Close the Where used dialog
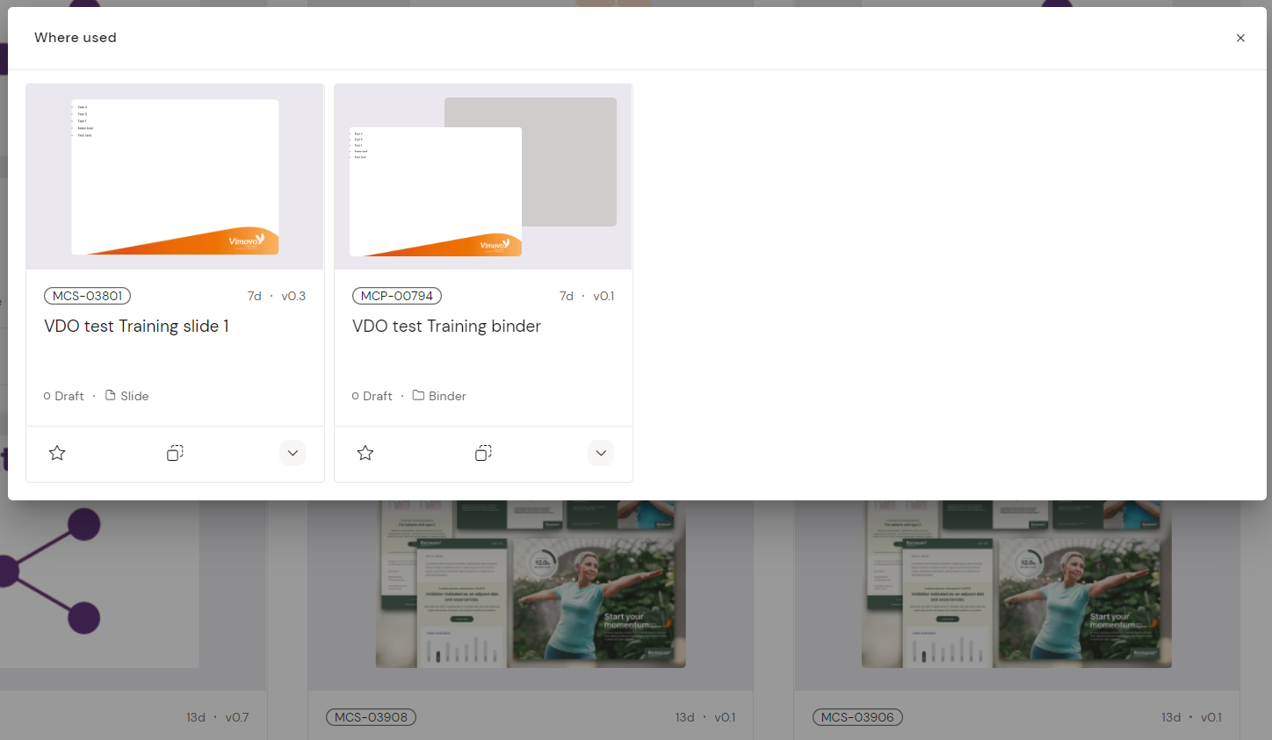This screenshot has height=740, width=1272. coord(1240,38)
